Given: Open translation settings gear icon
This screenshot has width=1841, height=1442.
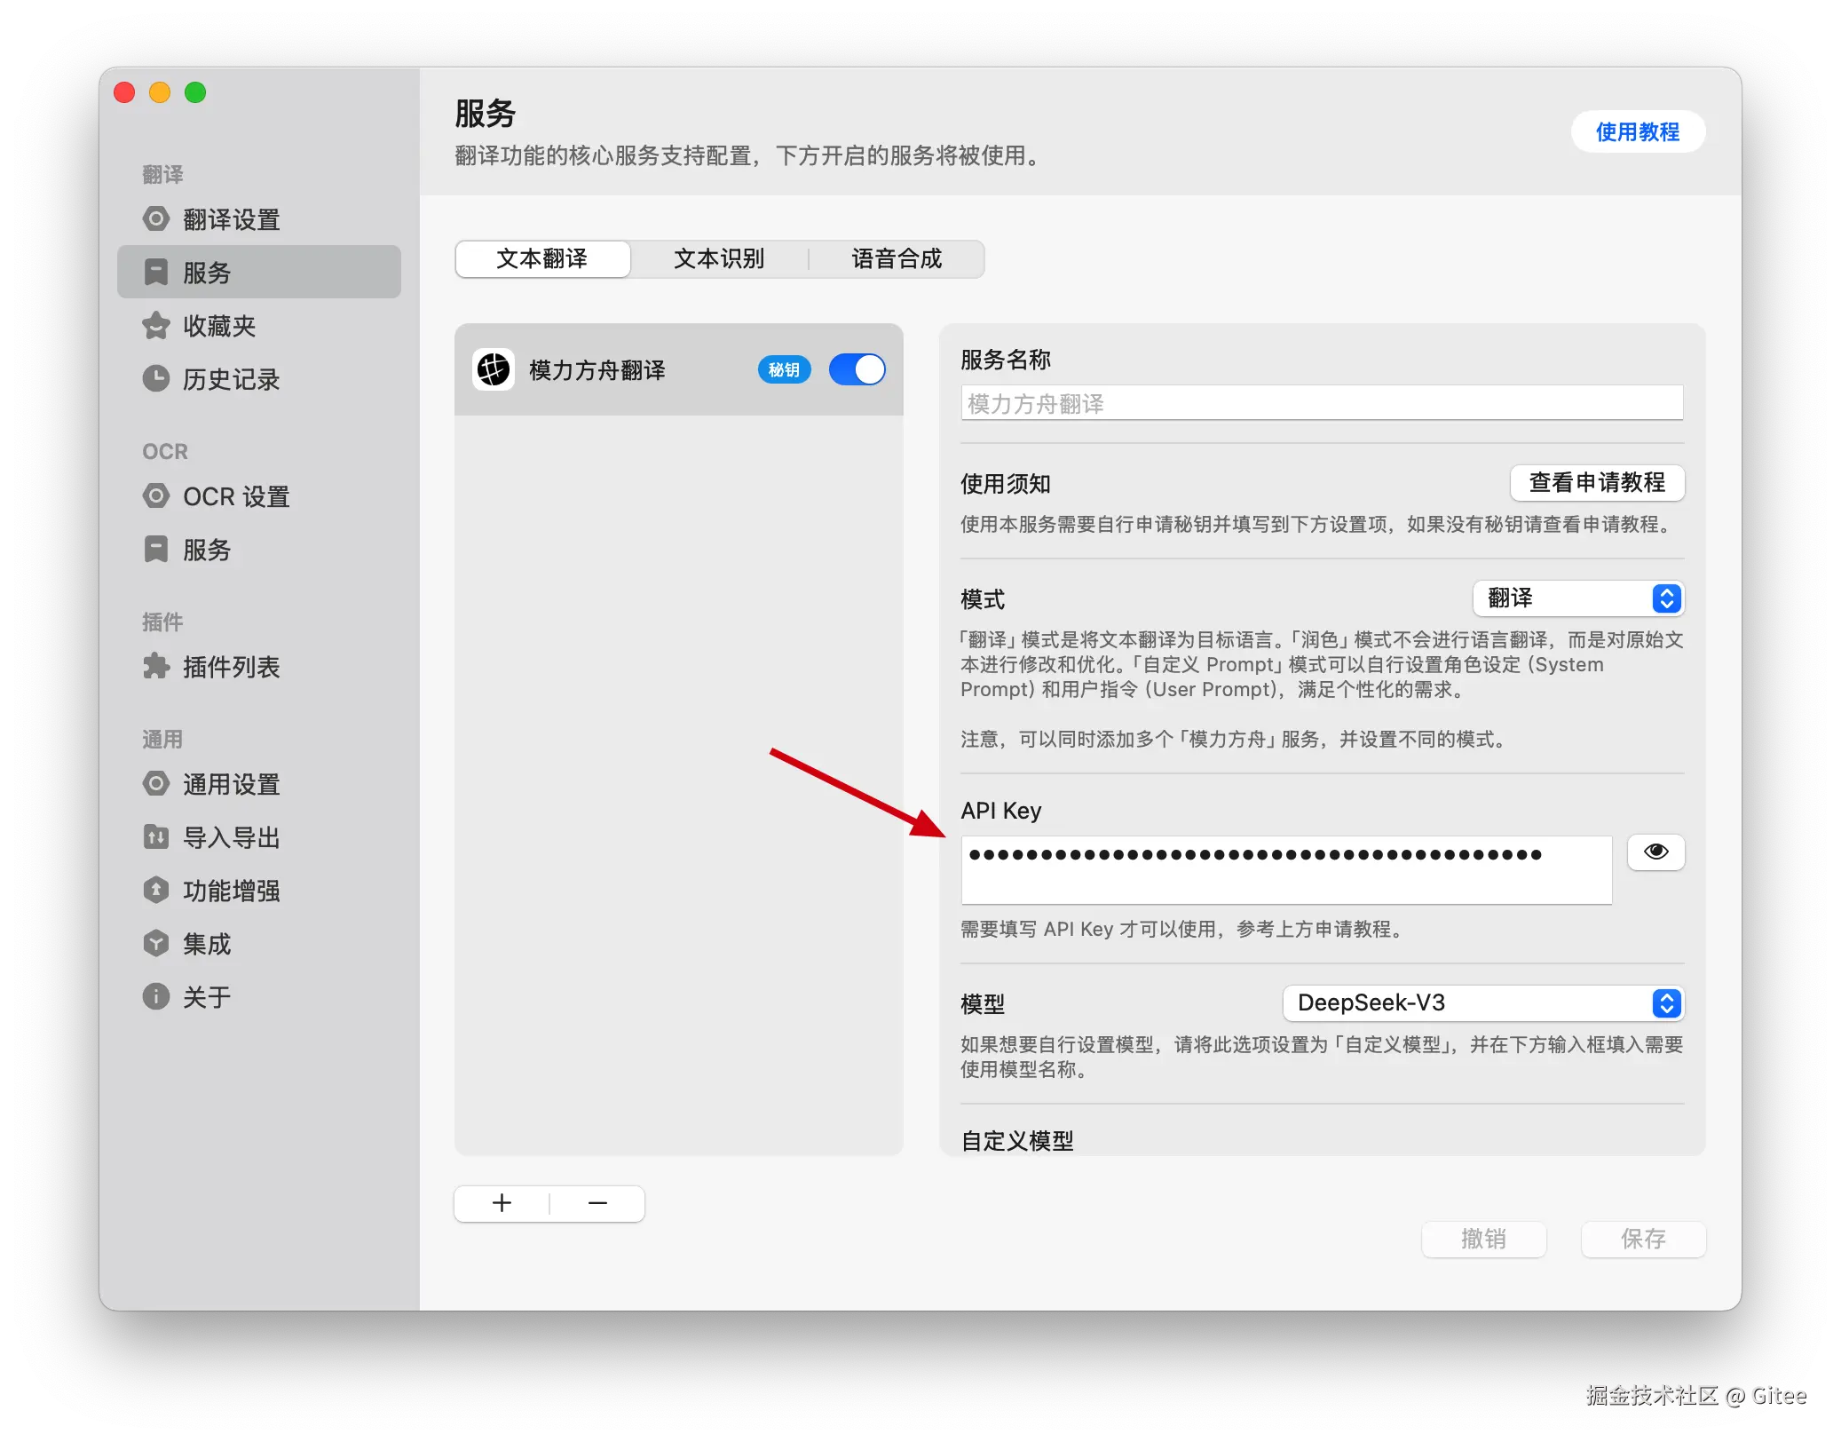Looking at the screenshot, I should [156, 219].
